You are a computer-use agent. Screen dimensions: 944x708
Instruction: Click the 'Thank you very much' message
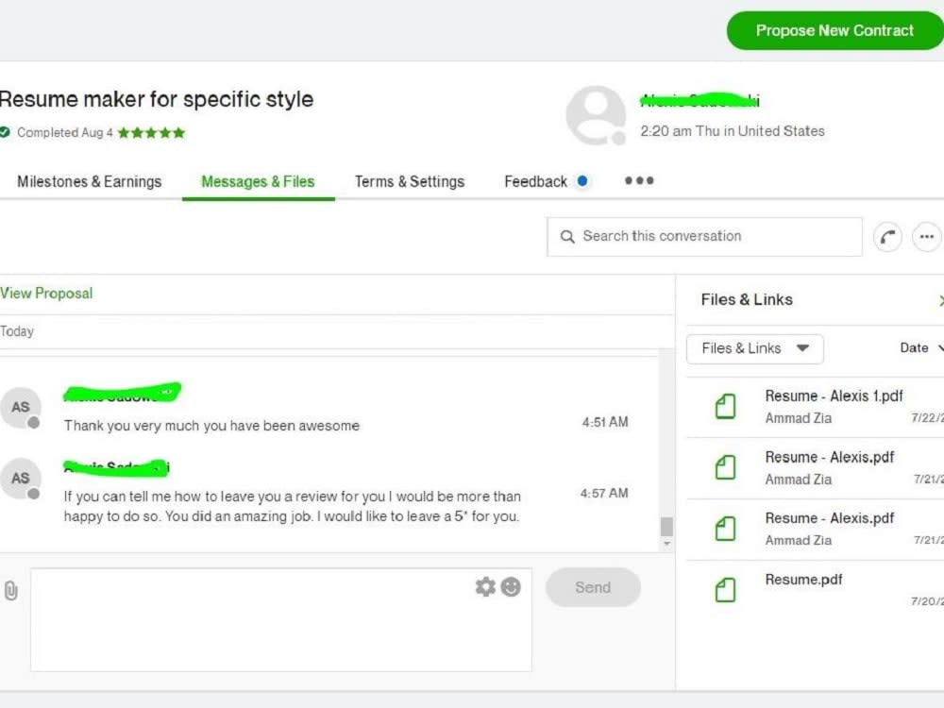pyautogui.click(x=211, y=426)
